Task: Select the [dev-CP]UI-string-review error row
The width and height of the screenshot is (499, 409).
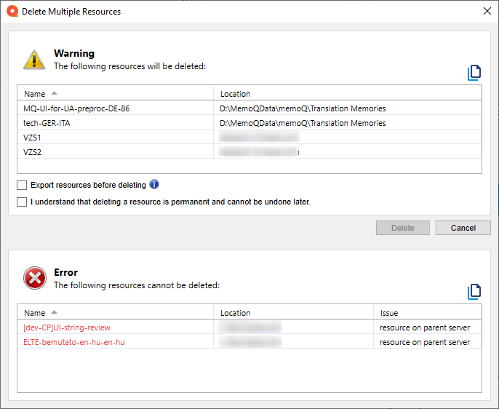Action: tap(67, 327)
